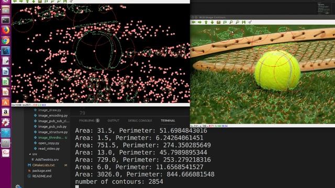Screen dimensions: 335x188
Task: Open Google Chrome from the dock
Action: pos(6,41)
